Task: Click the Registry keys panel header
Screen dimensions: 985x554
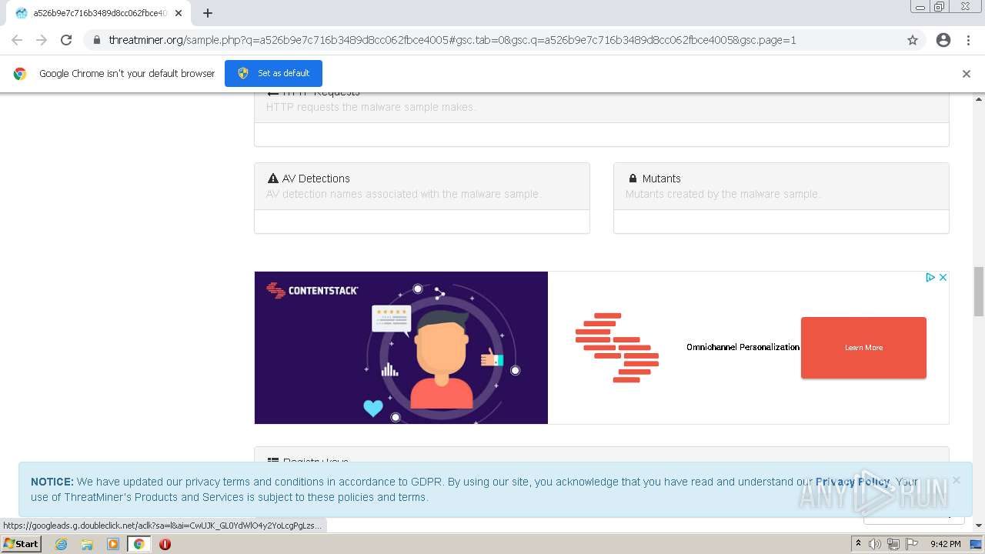Action: [602, 456]
